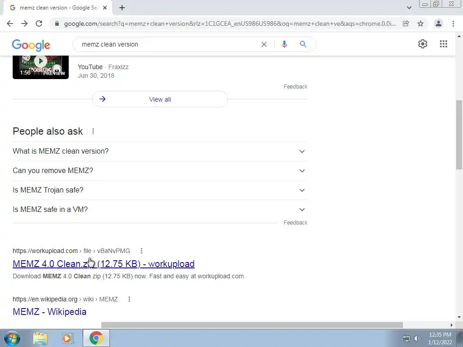Expand 'Can you remove MEMZ?' question

click(x=160, y=171)
